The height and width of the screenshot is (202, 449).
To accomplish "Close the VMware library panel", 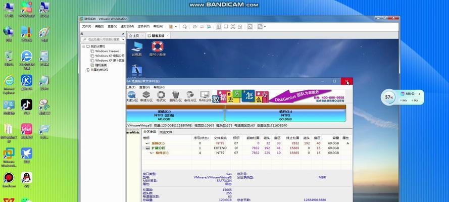I will 123,34.
